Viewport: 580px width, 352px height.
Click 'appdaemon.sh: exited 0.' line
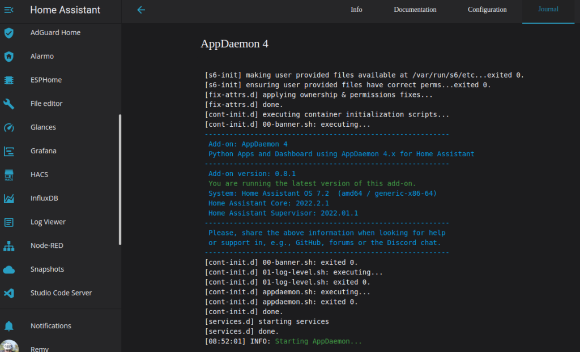(x=281, y=302)
